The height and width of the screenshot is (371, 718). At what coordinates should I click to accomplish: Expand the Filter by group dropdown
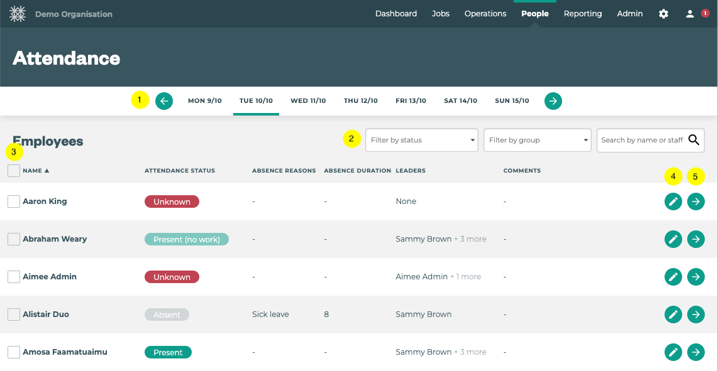538,140
